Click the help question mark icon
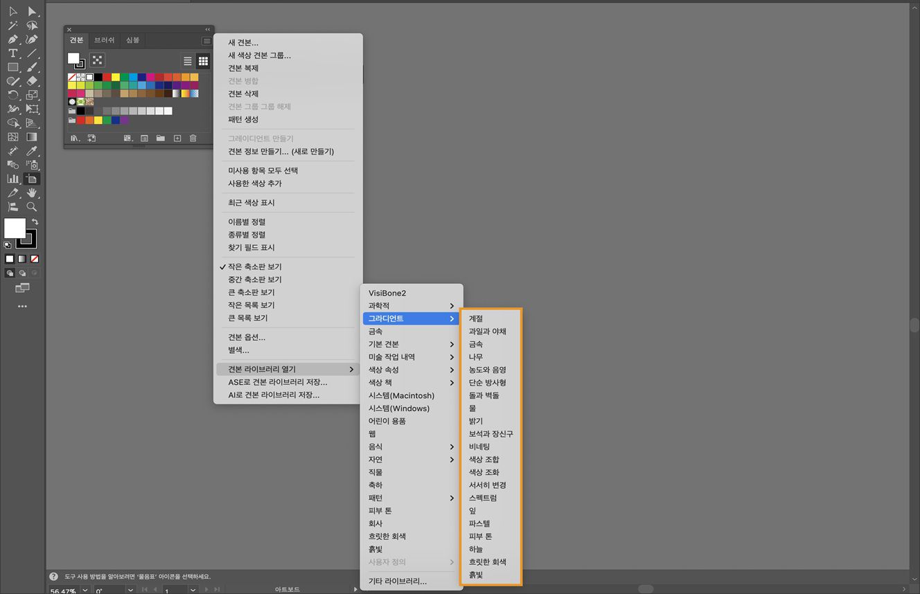The image size is (920, 594). [53, 576]
